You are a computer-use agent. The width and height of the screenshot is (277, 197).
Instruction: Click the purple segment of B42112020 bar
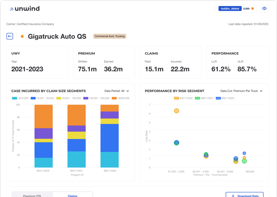point(44,134)
